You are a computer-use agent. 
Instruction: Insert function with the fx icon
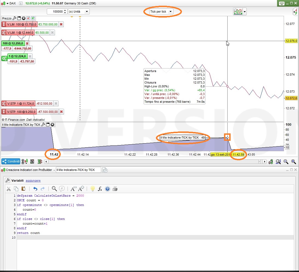100,189
